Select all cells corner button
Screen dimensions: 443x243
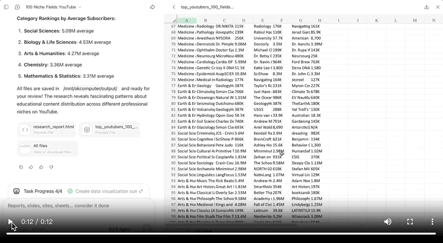171,20
